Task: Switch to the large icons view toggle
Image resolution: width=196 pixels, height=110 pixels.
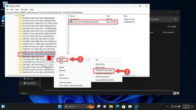Action: [x=178, y=93]
